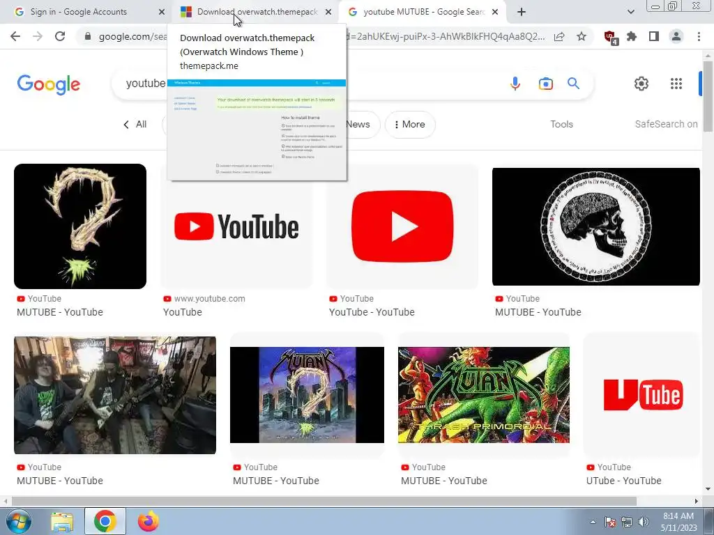Click the vertical scrollbar thumb
Image resolution: width=714 pixels, height=535 pixels.
[x=708, y=96]
